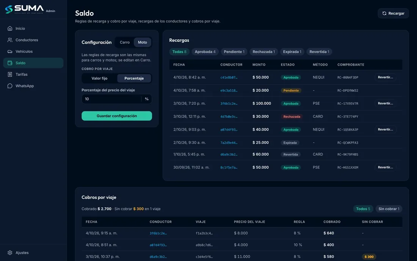The height and width of the screenshot is (261, 417).
Task: Click the PRECIO DEL VIAJE column header
Action: click(249, 222)
